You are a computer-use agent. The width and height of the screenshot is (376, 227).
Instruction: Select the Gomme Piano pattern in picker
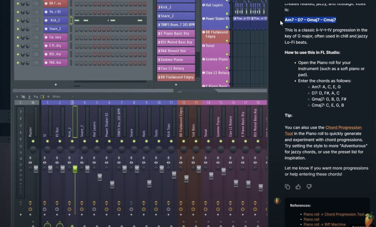(x=176, y=60)
